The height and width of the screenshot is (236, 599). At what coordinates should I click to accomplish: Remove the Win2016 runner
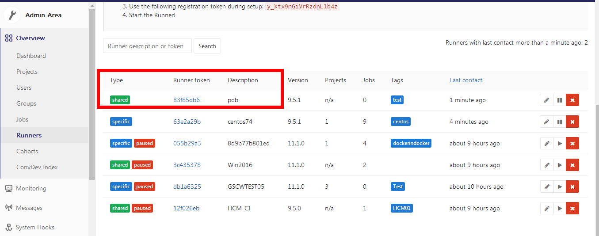572,165
